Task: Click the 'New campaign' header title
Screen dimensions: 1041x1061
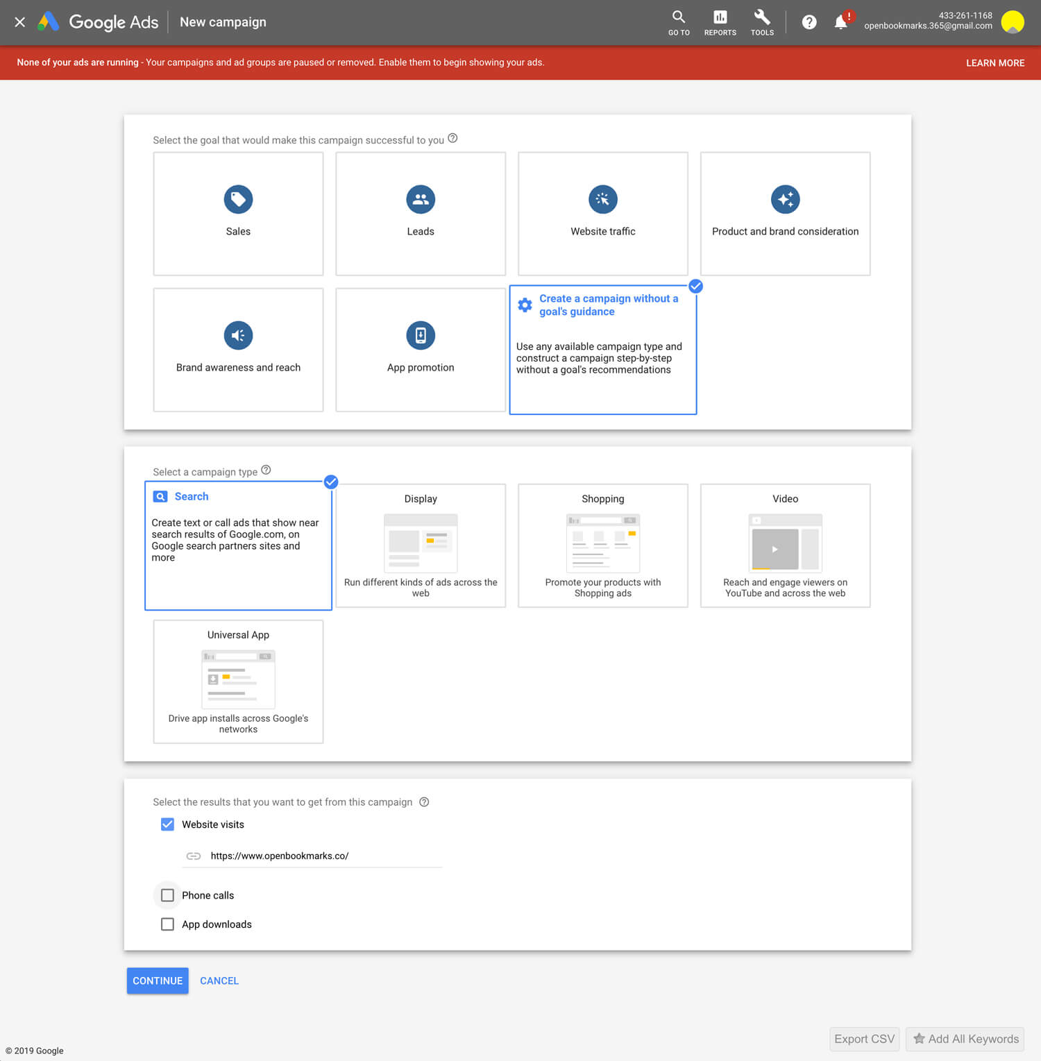Action: coord(223,22)
